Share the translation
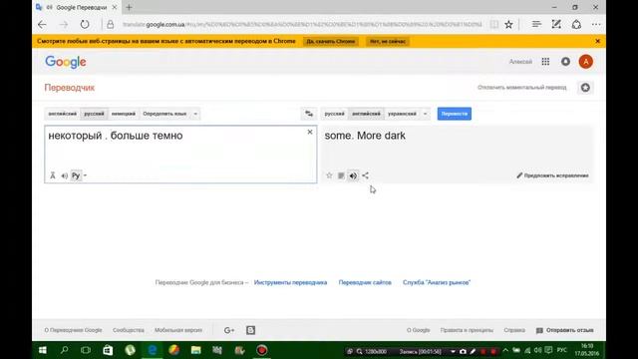The height and width of the screenshot is (359, 638). click(x=366, y=176)
